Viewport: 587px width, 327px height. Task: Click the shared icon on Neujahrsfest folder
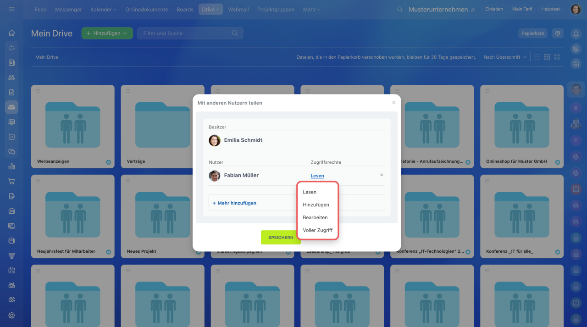(x=109, y=252)
